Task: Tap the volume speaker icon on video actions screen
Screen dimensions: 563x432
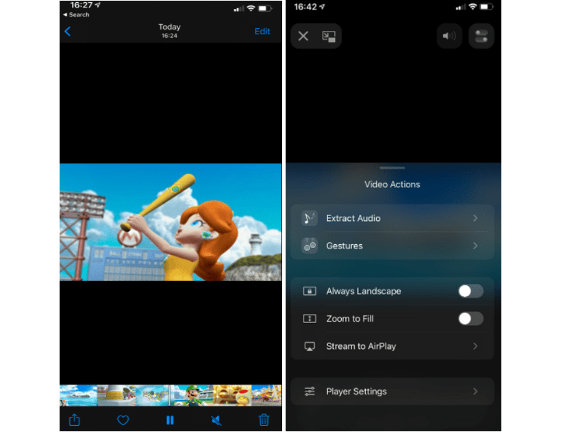Action: [449, 36]
